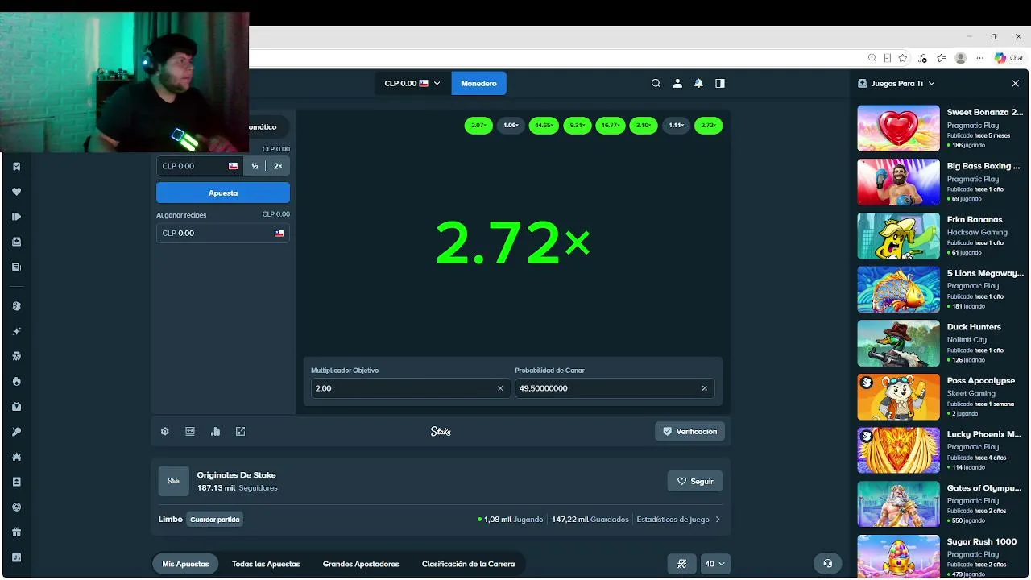The height and width of the screenshot is (580, 1031).
Task: Open Edge browser profile avatar
Action: [960, 58]
